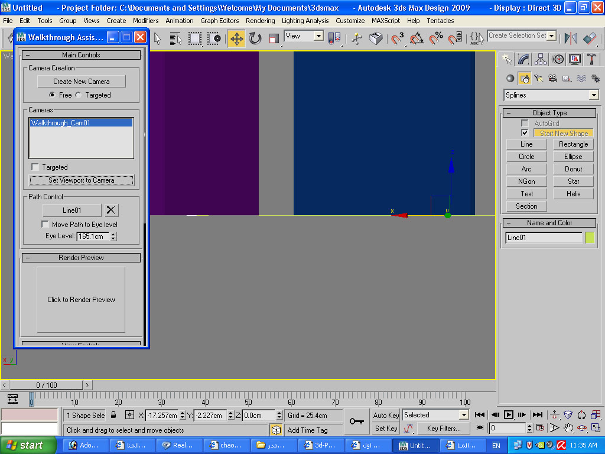The height and width of the screenshot is (454, 605).
Task: Open the Display command panel tab
Action: [574, 59]
